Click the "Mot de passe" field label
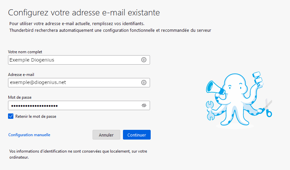This screenshot has height=170, width=290. click(20, 97)
